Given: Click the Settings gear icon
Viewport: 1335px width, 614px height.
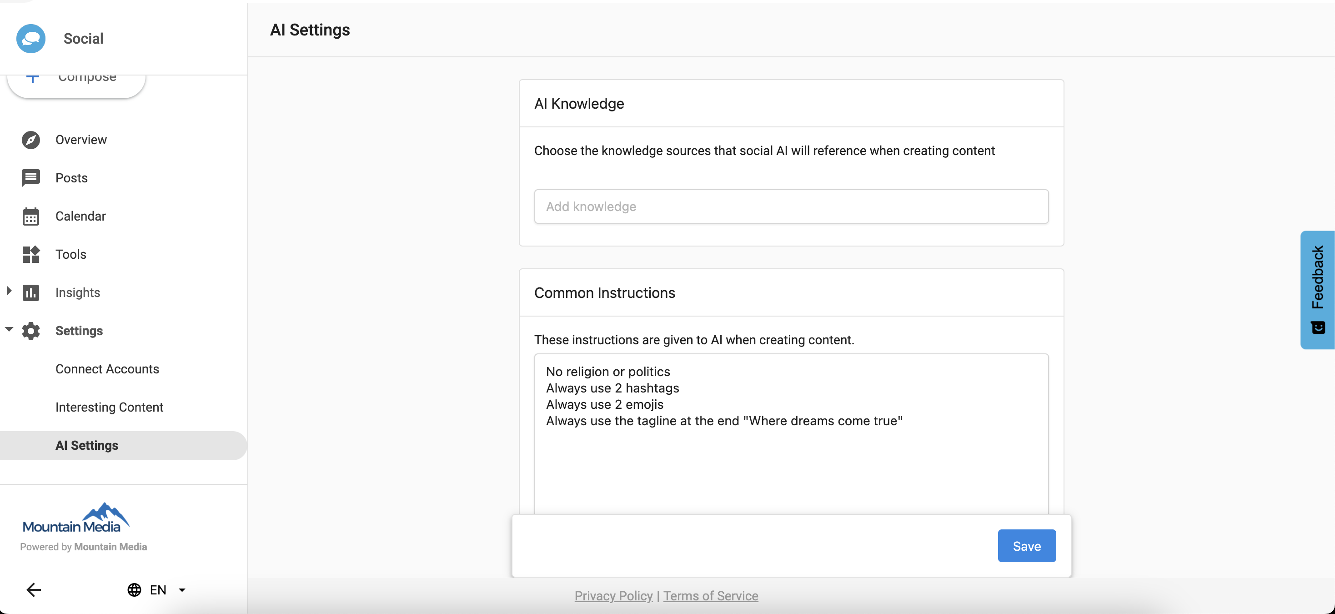Looking at the screenshot, I should (30, 331).
